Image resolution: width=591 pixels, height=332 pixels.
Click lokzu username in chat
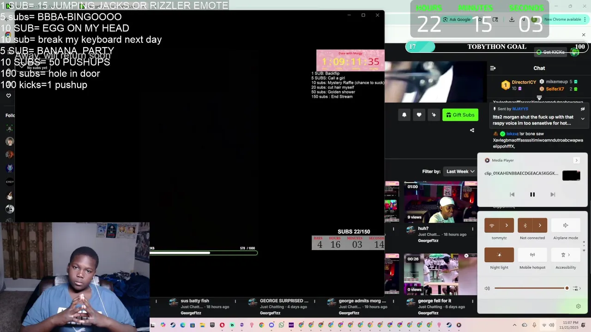tap(512, 134)
